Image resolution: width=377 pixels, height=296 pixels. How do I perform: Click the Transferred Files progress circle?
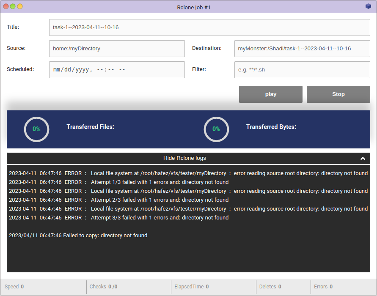click(37, 129)
